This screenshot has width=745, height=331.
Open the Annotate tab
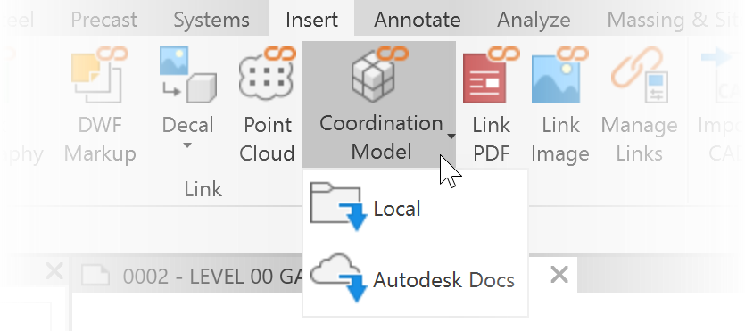coord(418,20)
